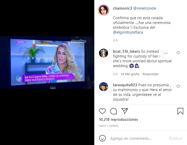Save the post with the bookmark icon

point(180,111)
